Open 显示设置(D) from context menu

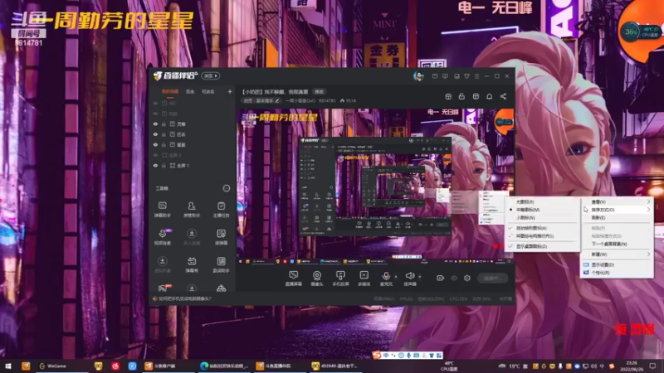coord(618,264)
